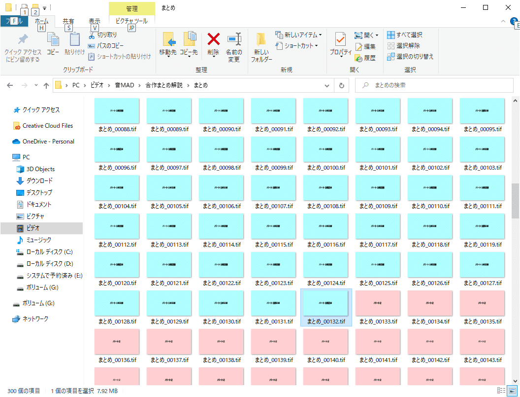Viewport: 520px width, 397px height.
Task: Open Copy to (コピー先) menu
Action: 189,45
